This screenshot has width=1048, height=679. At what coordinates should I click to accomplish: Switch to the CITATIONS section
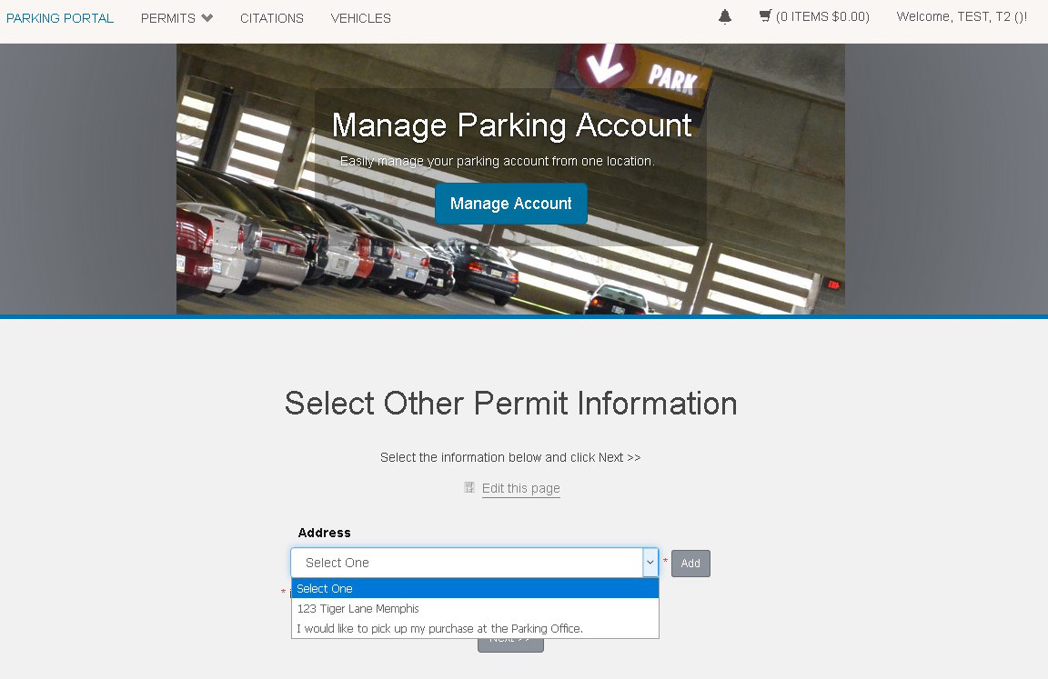coord(271,17)
